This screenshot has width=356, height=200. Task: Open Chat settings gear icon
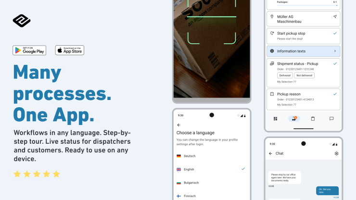point(336,153)
